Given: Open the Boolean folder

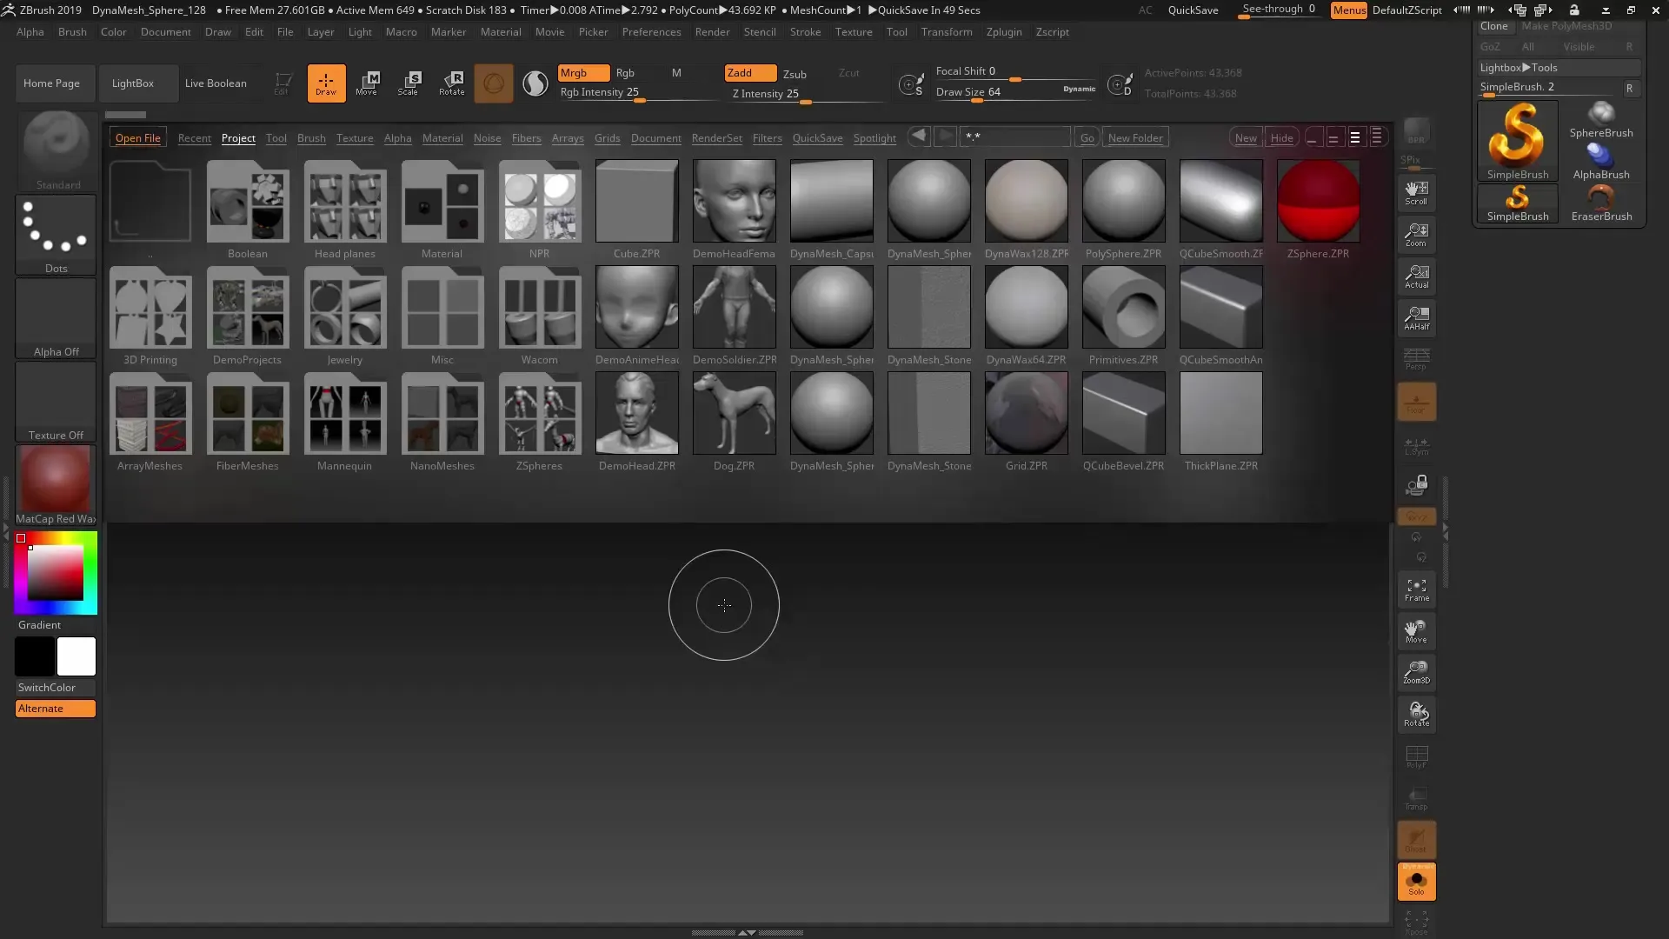Looking at the screenshot, I should pyautogui.click(x=248, y=210).
